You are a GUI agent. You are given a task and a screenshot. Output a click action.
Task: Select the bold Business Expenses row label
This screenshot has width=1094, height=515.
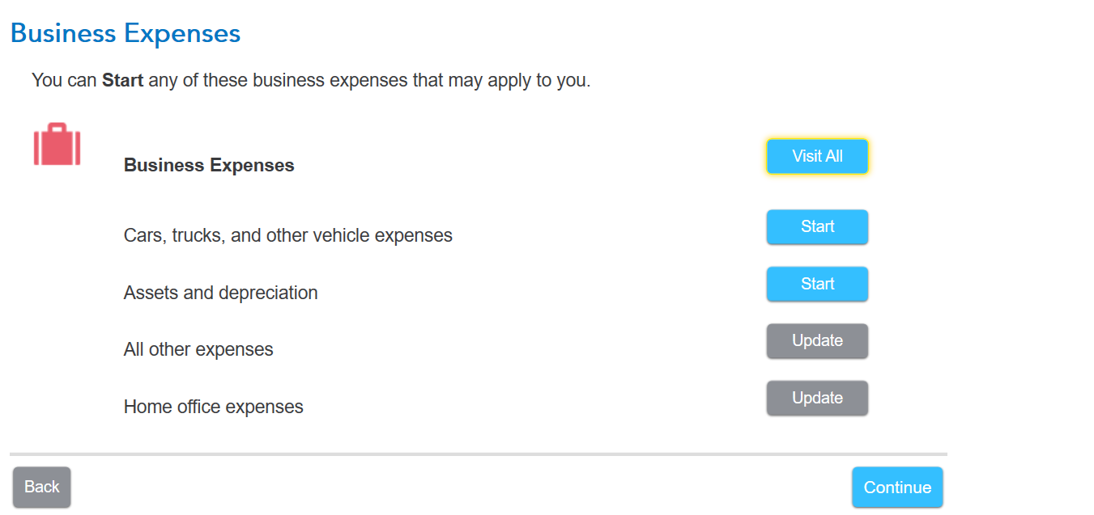coord(209,166)
